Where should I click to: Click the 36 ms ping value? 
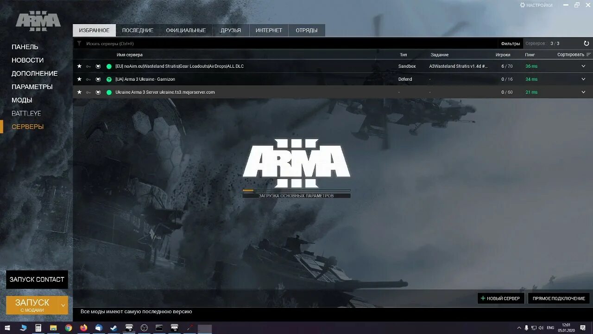[x=531, y=66]
